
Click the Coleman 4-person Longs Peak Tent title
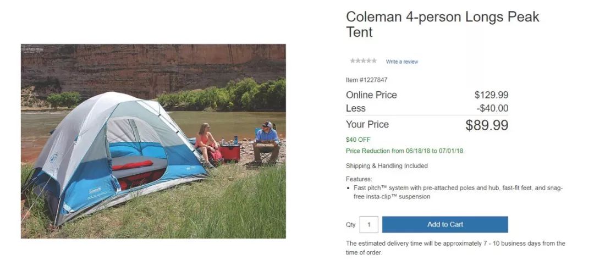point(442,24)
